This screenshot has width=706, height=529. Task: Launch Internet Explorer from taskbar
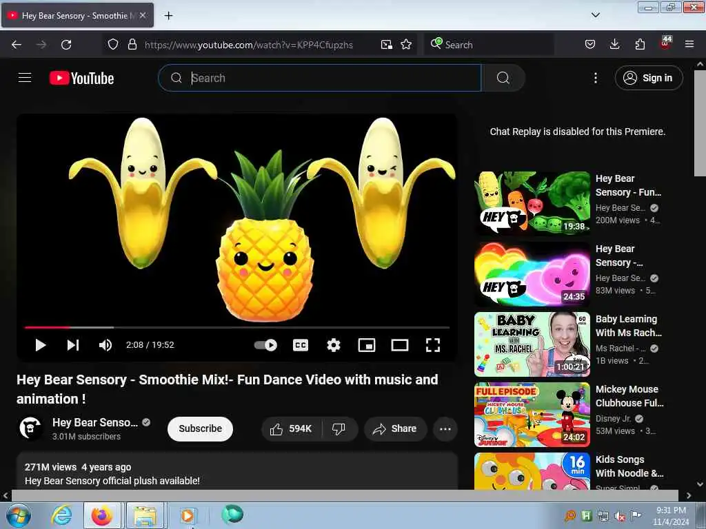[x=61, y=515]
